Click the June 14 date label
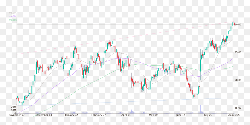The width and height of the screenshot is (250, 125). click(x=181, y=115)
